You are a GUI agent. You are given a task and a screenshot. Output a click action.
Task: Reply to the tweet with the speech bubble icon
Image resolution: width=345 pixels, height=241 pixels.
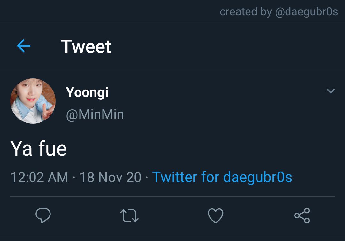pyautogui.click(x=43, y=215)
